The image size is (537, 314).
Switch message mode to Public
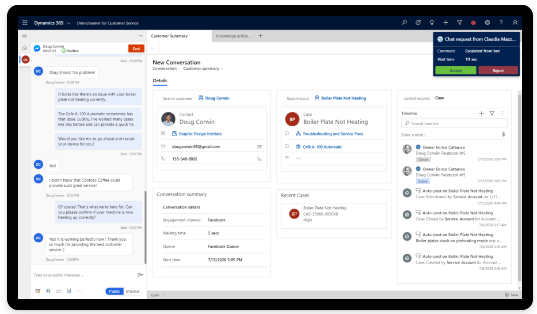[x=114, y=291]
